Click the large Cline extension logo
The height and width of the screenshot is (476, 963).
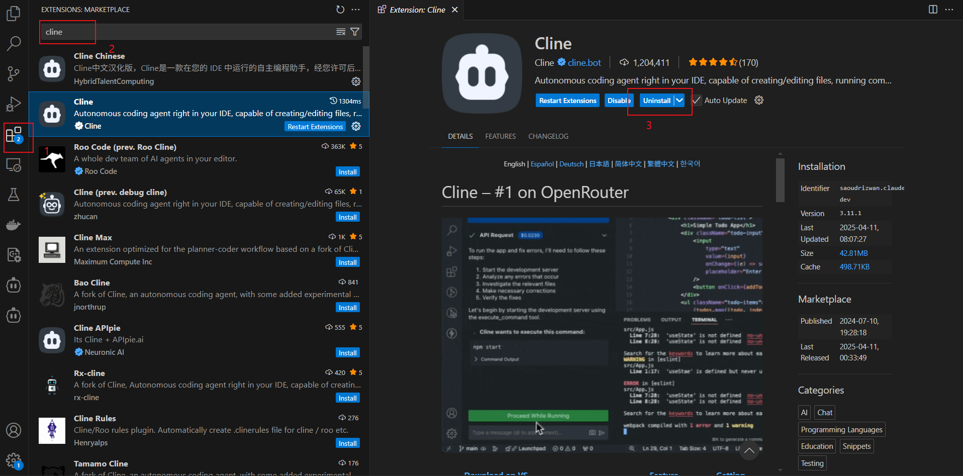pos(482,73)
